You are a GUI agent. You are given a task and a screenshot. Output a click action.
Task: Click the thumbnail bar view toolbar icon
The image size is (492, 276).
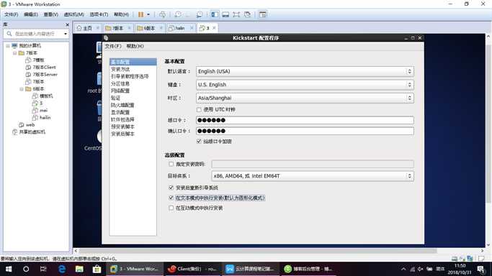pos(225,14)
